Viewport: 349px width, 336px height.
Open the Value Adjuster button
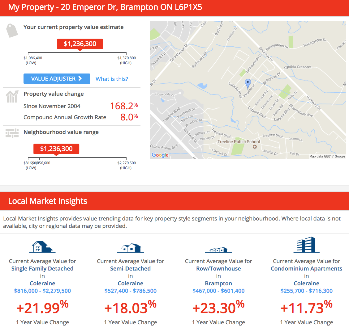[57, 79]
